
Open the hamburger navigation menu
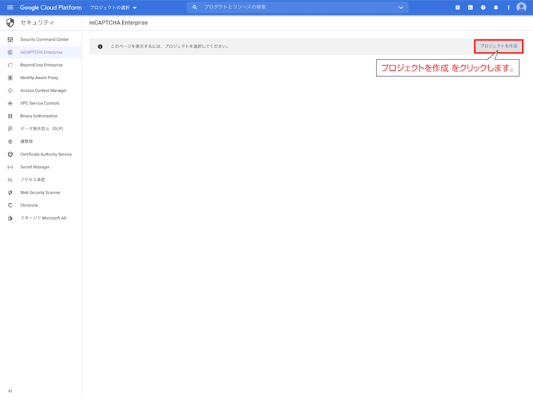tap(10, 7)
